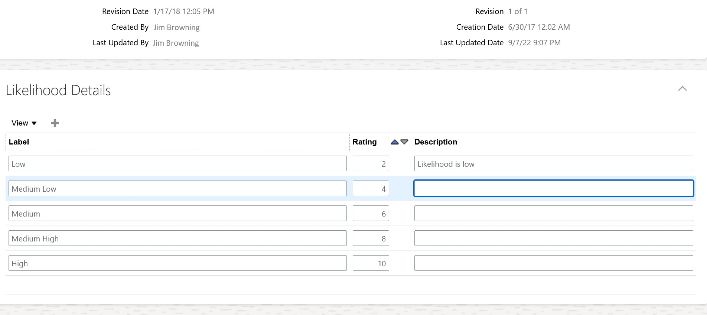This screenshot has width=707, height=315.
Task: Open Last Updated By Jim Browning link
Action: [176, 43]
